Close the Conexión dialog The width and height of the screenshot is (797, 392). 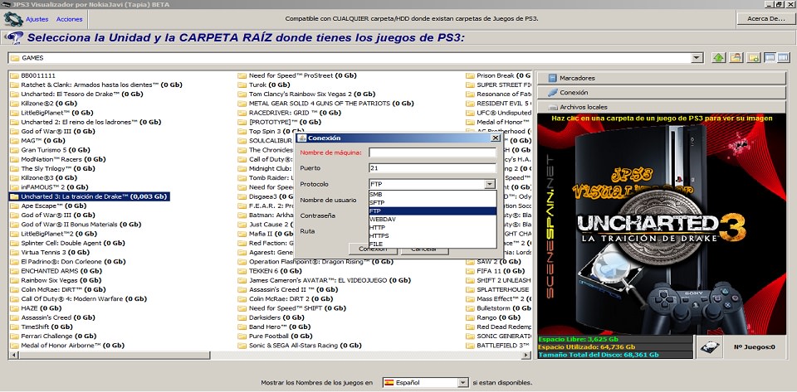tap(496, 138)
